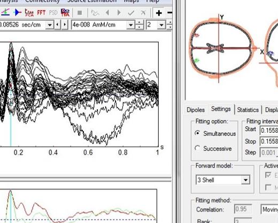The height and width of the screenshot is (223, 278).
Task: Open the Maps menu
Action: [132, 1]
